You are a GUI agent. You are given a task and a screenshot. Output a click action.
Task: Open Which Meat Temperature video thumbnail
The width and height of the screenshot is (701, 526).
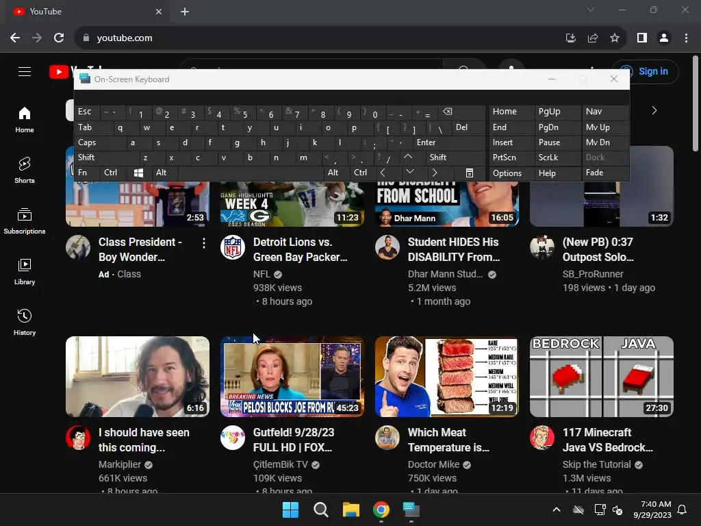pos(446,377)
